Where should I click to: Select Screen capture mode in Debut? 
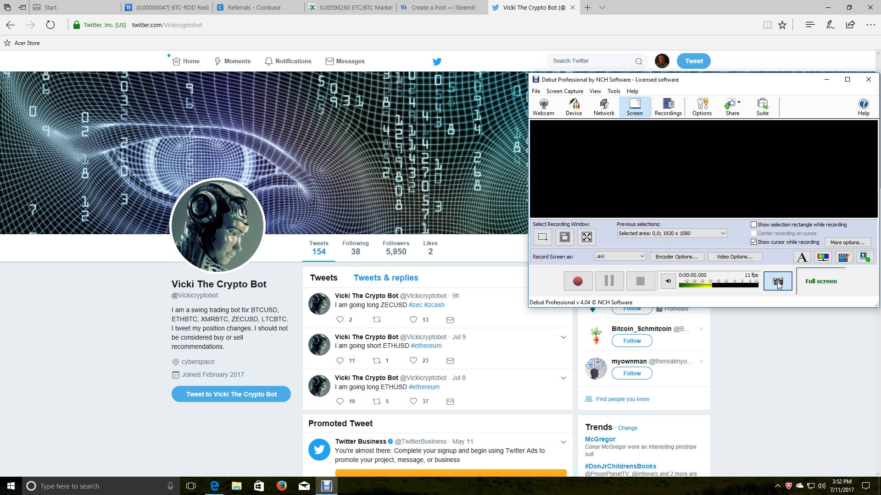click(x=635, y=107)
